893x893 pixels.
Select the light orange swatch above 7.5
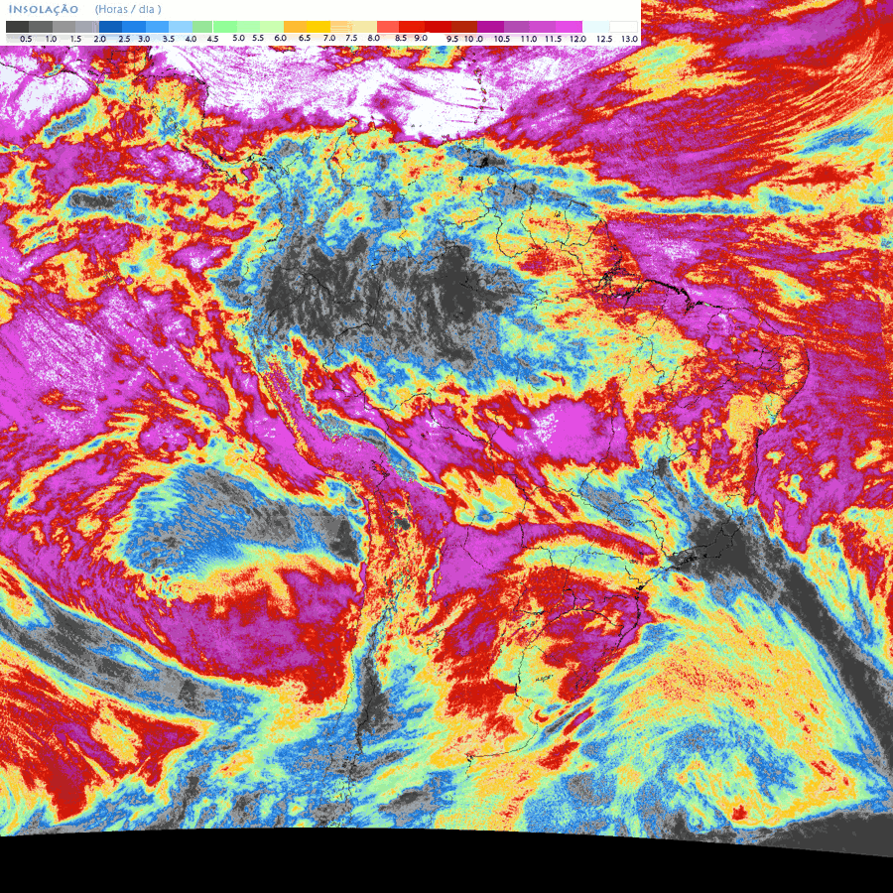(x=341, y=27)
